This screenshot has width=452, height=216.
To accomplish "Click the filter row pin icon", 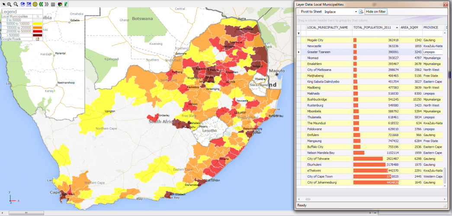I will click(298, 34).
